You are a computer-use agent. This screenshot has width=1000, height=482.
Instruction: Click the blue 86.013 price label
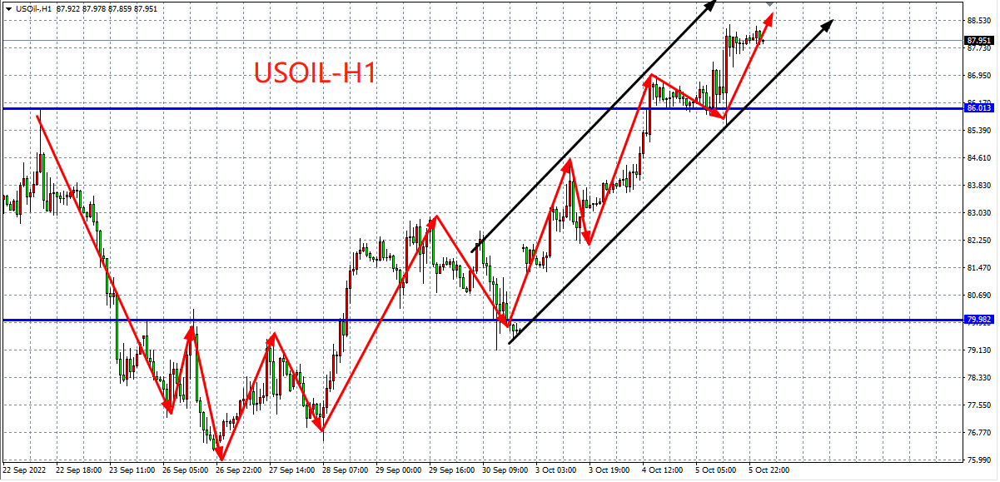click(x=978, y=108)
